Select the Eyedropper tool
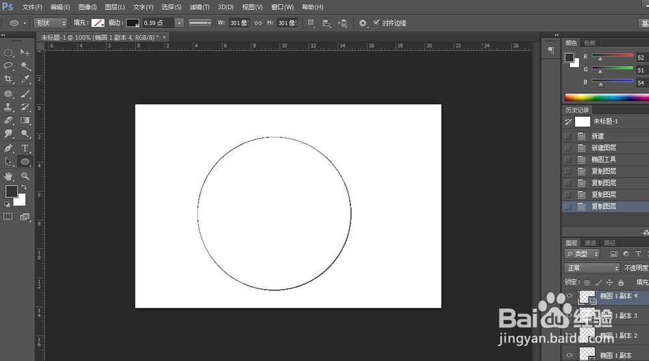Viewport: 649px width, 361px height. pyautogui.click(x=25, y=79)
